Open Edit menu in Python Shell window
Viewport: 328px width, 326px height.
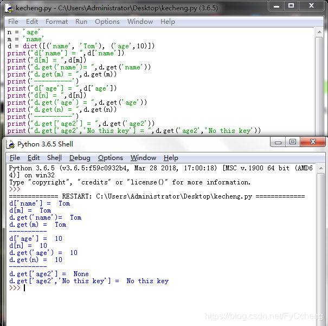(x=34, y=158)
